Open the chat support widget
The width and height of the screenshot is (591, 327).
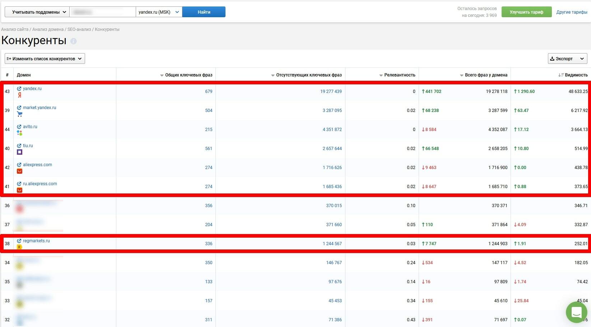(576, 312)
